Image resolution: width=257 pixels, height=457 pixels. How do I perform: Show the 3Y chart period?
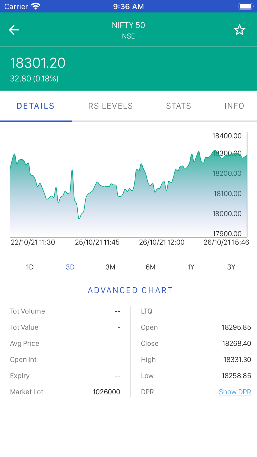[231, 267]
